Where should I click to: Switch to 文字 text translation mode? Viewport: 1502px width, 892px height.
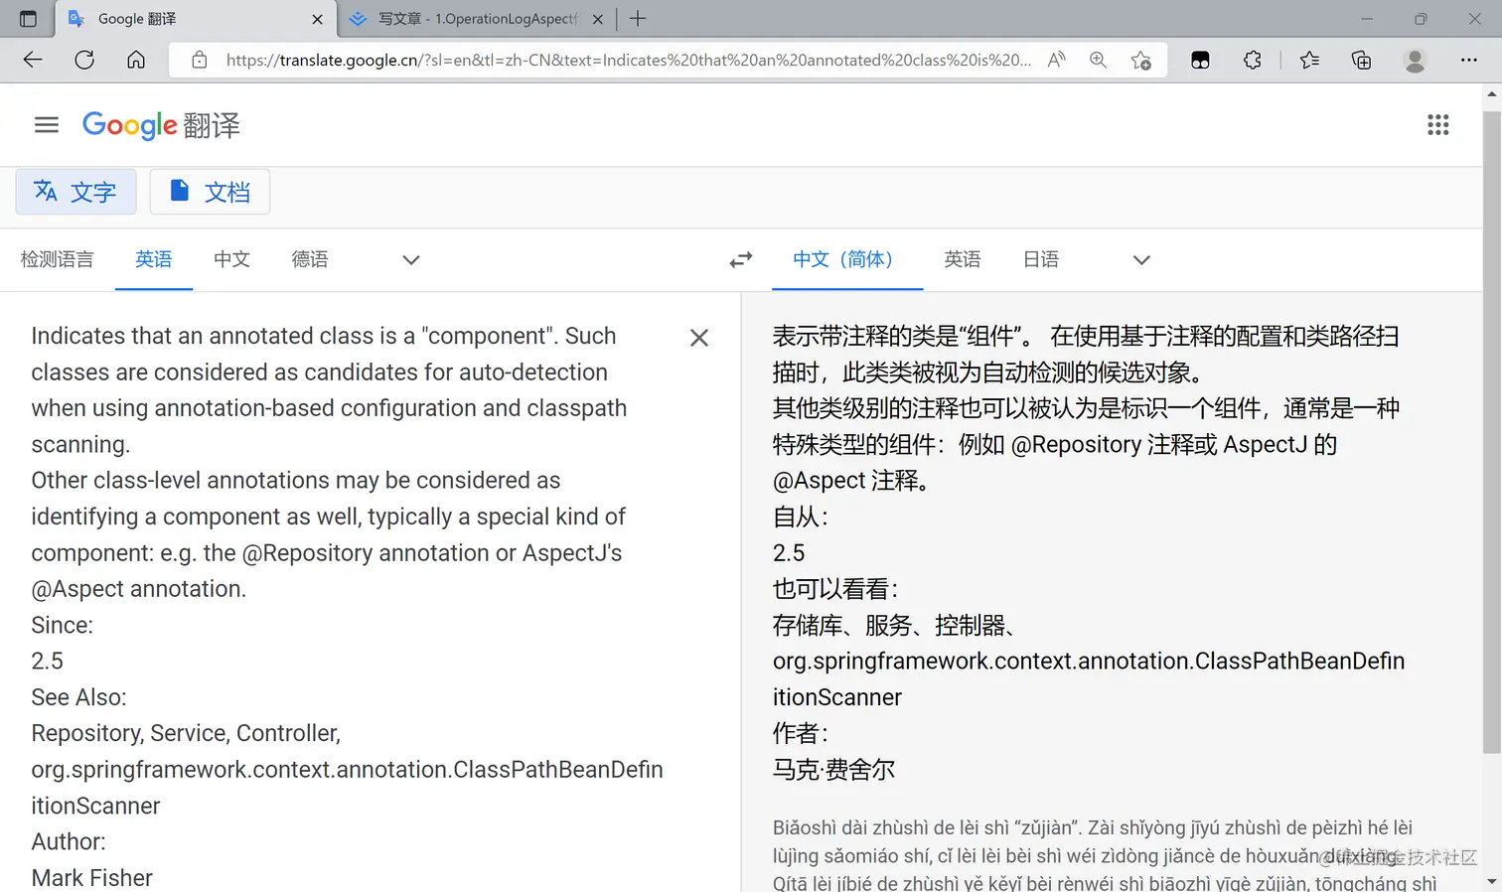(75, 192)
